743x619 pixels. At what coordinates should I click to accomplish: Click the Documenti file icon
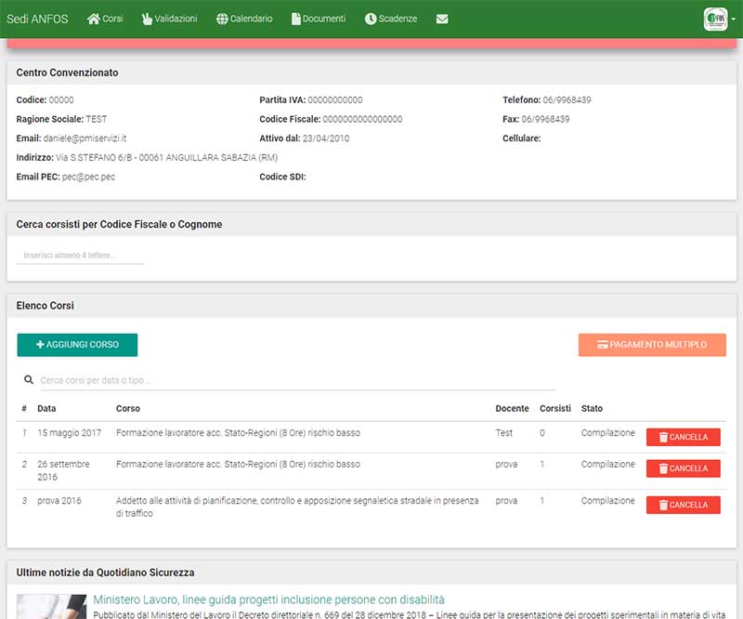[x=295, y=19]
